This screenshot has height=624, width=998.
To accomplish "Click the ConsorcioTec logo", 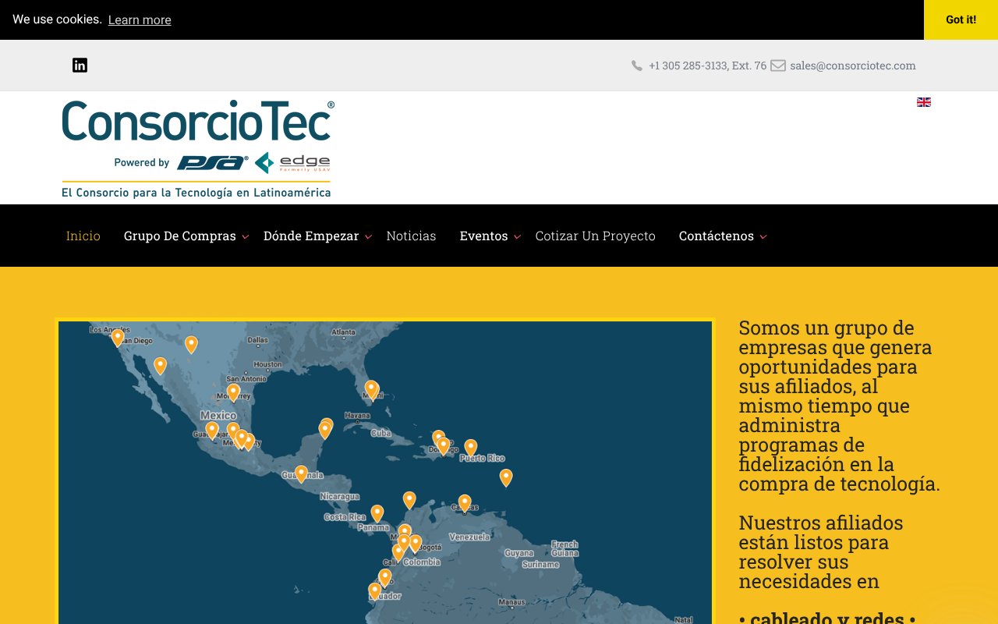I will pos(196,121).
